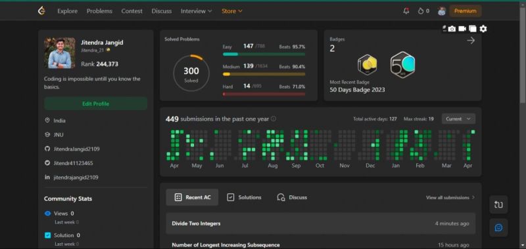The height and width of the screenshot is (249, 526).
Task: Click the LeetCode logo icon
Action: 41,10
